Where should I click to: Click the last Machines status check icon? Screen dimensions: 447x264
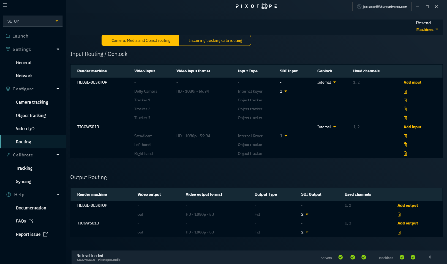(x=413, y=257)
